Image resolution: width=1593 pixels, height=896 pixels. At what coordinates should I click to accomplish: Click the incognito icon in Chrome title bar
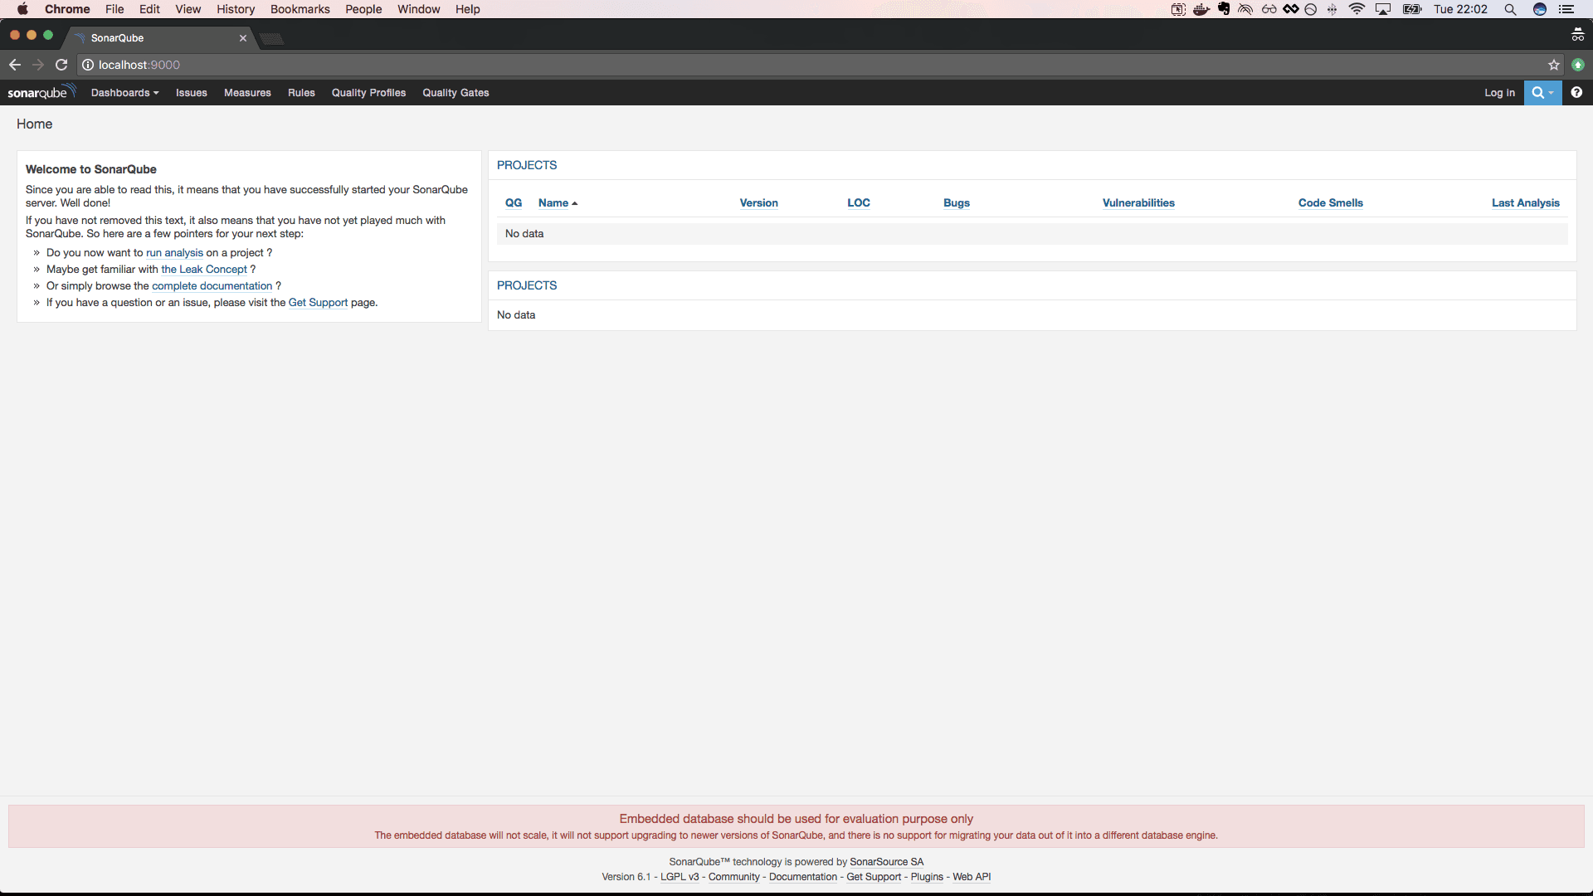click(x=1577, y=35)
